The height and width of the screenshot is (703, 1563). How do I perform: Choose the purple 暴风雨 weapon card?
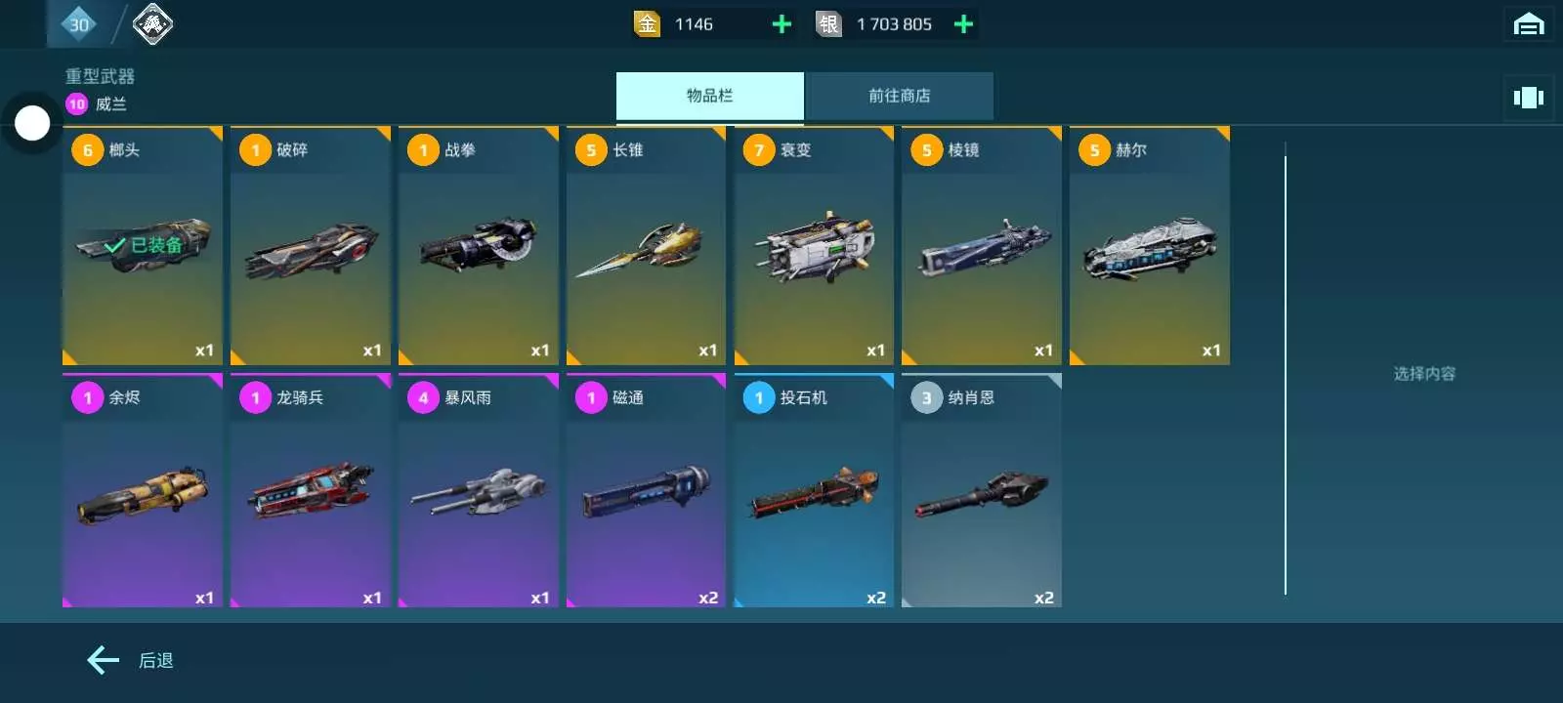(x=479, y=490)
